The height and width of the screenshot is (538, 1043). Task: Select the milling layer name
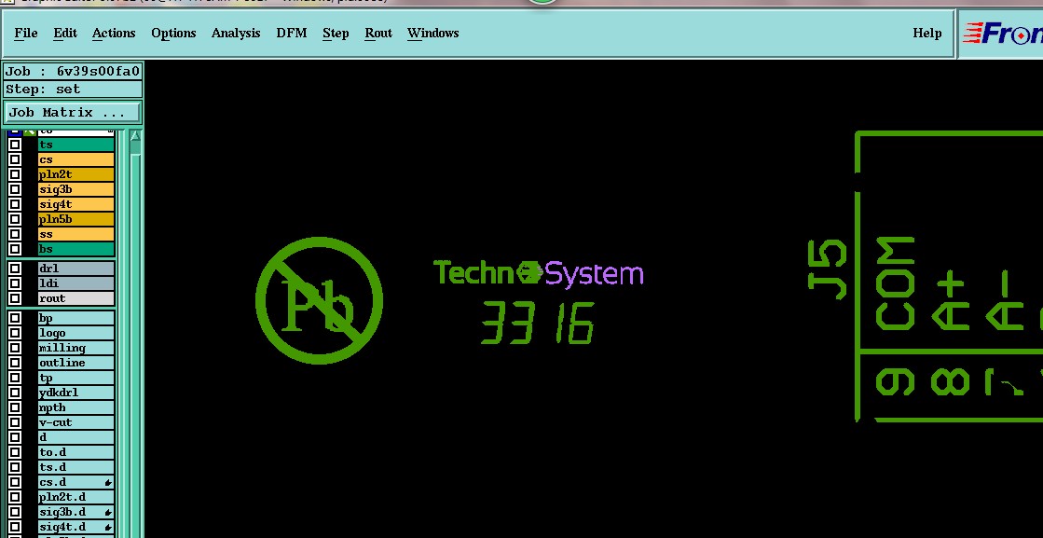pos(75,349)
